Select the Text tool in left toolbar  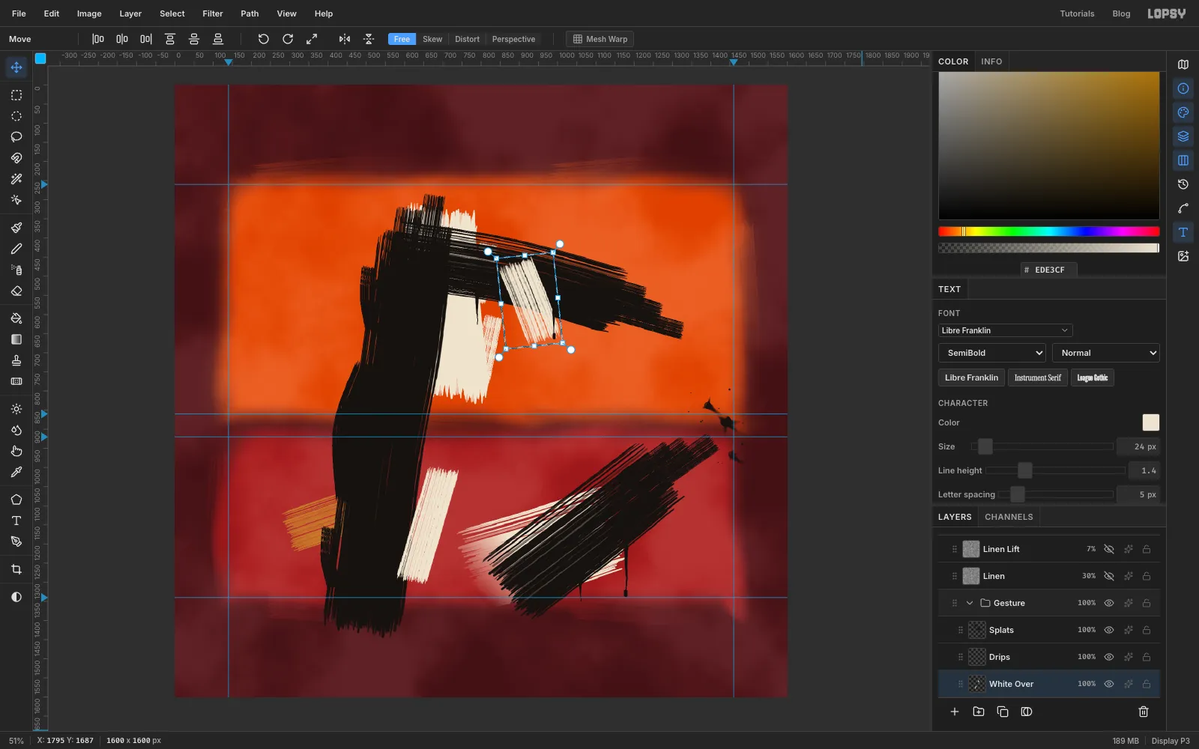[x=16, y=521]
